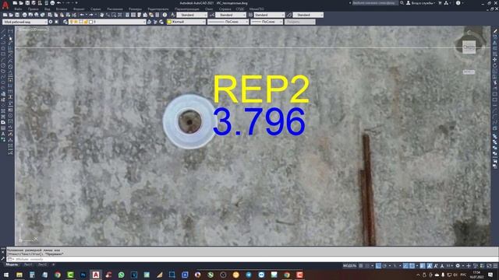
Task: Click the title bar search field
Action: [x=375, y=3]
